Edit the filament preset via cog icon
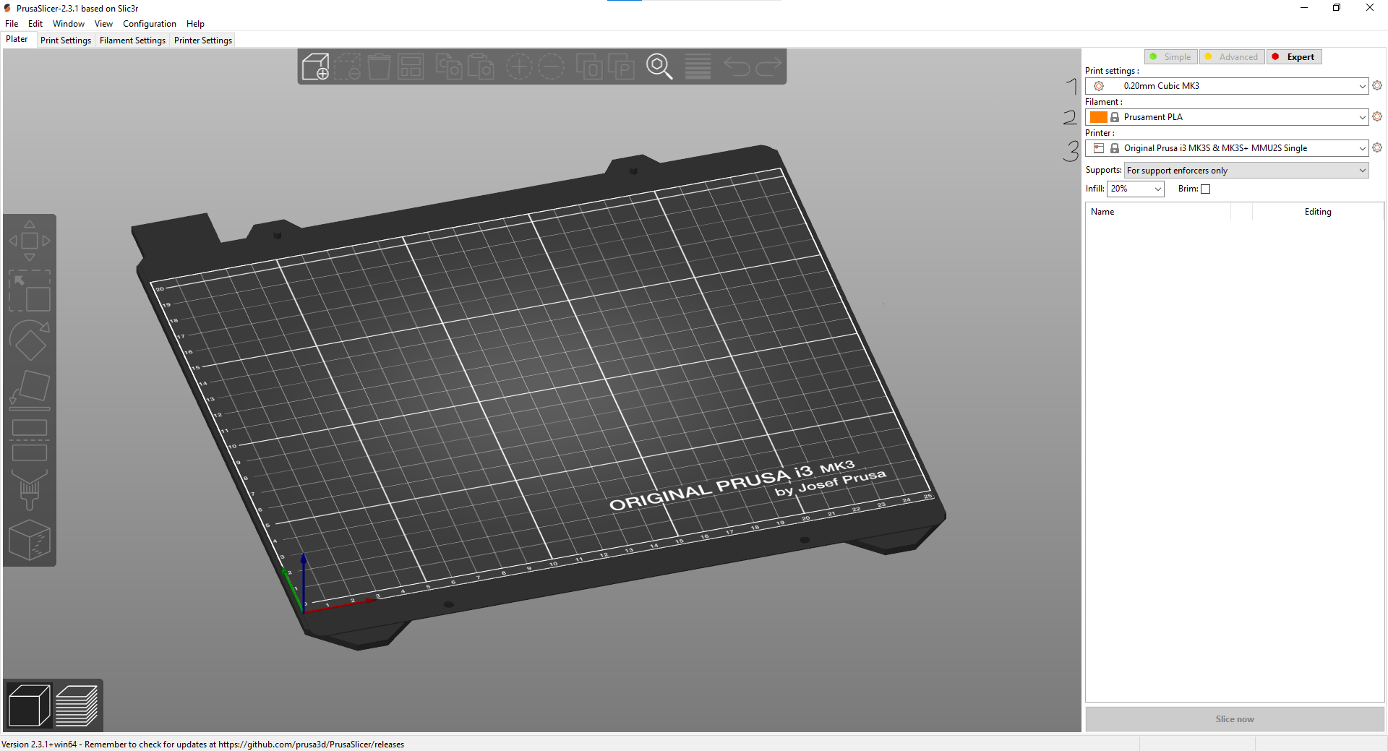Viewport: 1388px width, 751px height. click(1377, 116)
